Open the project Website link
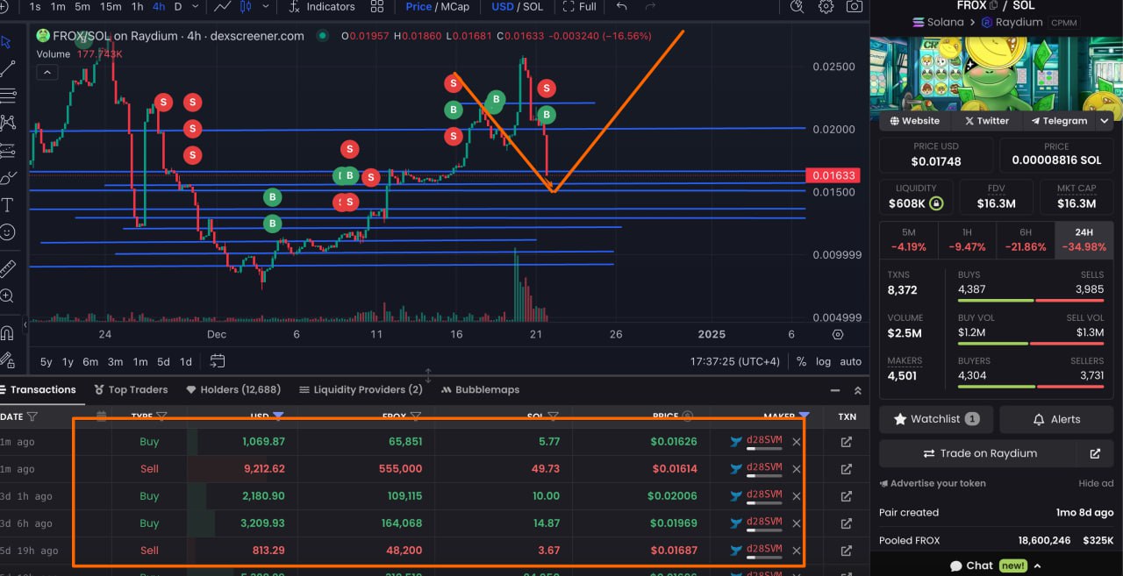This screenshot has width=1123, height=576. 914,121
